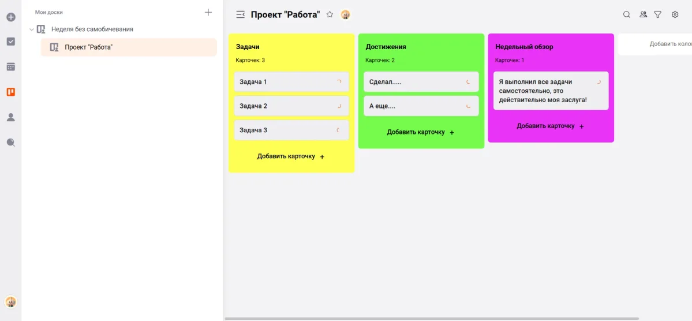
Task: Toggle the side panel with hamburger icon
Action: coord(240,14)
